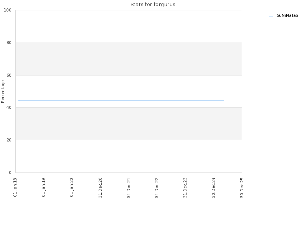The width and height of the screenshot is (307, 230).
Task: Select the 31.Dec.20 x-axis date label
Action: pyautogui.click(x=100, y=188)
